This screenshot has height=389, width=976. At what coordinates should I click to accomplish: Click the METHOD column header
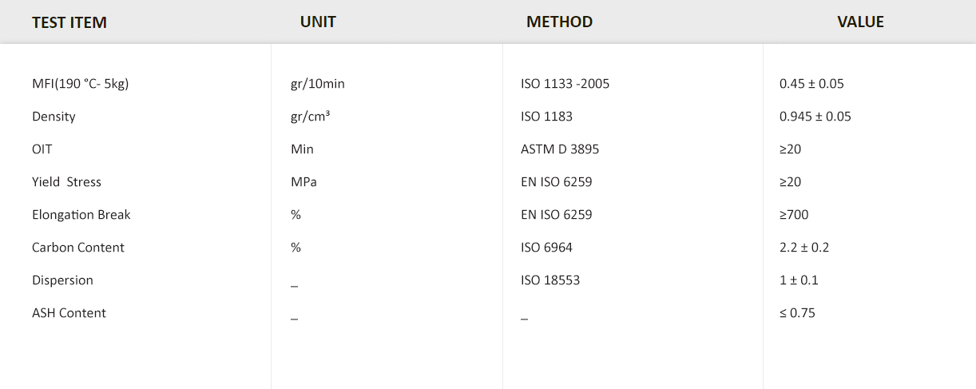pyautogui.click(x=559, y=22)
